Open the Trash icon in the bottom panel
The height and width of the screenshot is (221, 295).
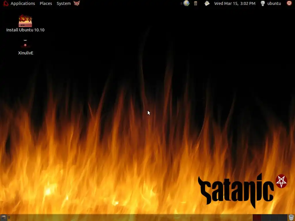coord(291,218)
